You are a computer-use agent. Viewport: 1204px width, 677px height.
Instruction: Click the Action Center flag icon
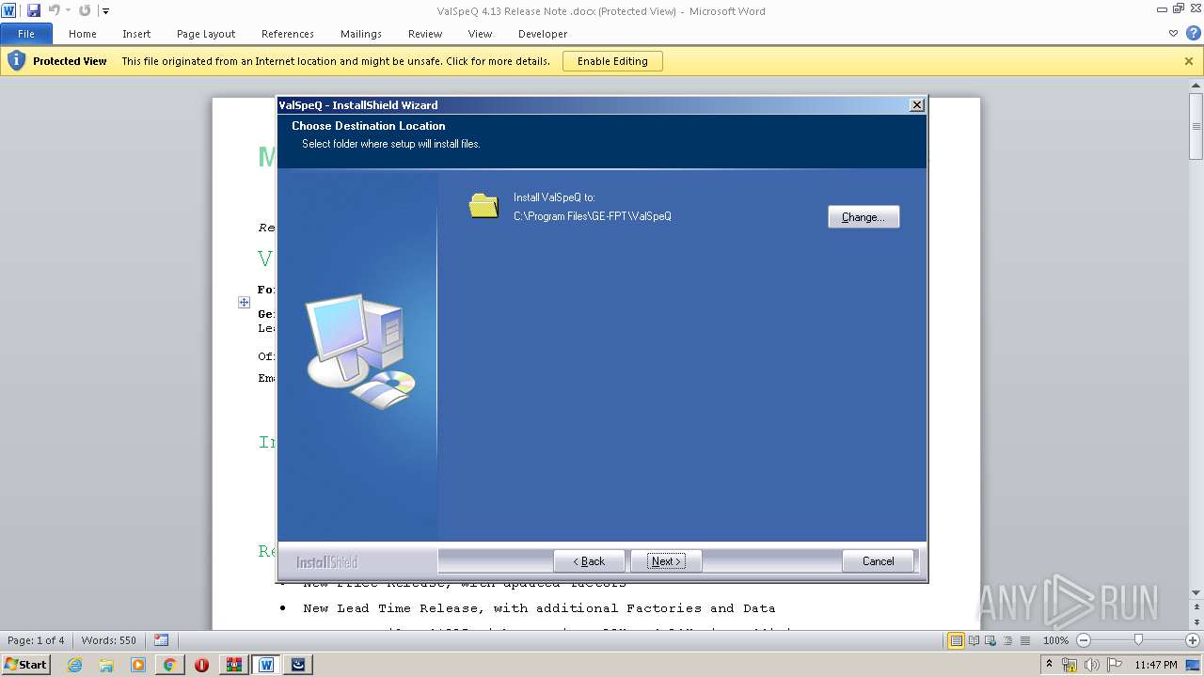[x=1115, y=665]
